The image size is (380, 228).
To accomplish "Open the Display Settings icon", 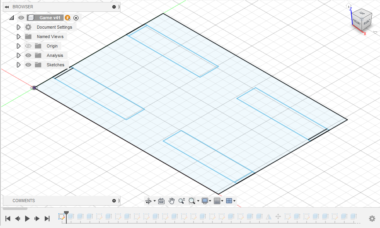I will click(x=206, y=201).
